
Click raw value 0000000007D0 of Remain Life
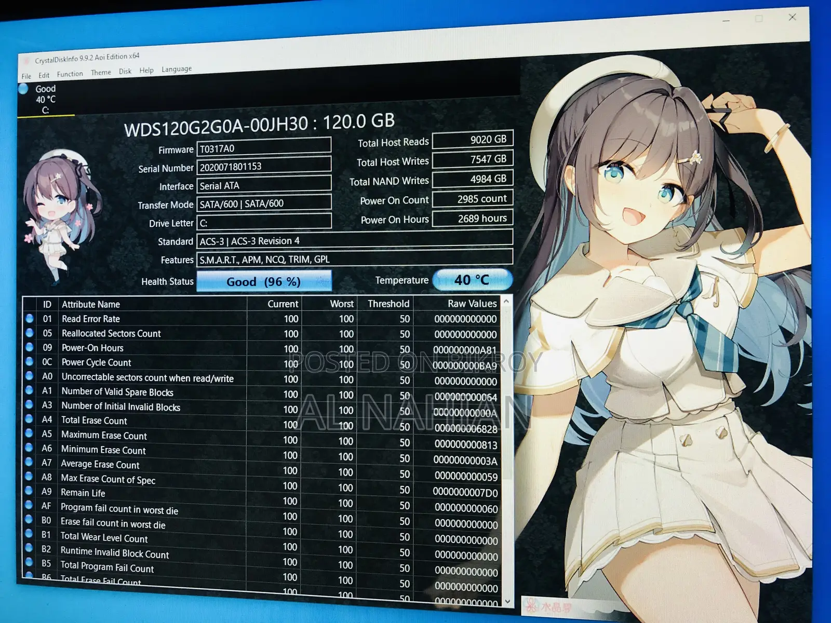tap(465, 493)
